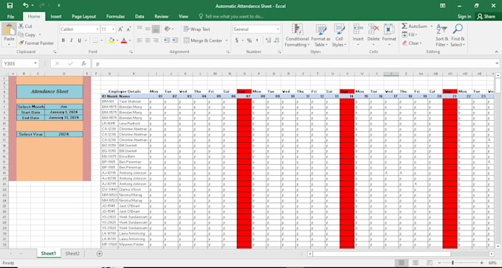
Task: Click the zoom slider
Action: tap(453, 263)
